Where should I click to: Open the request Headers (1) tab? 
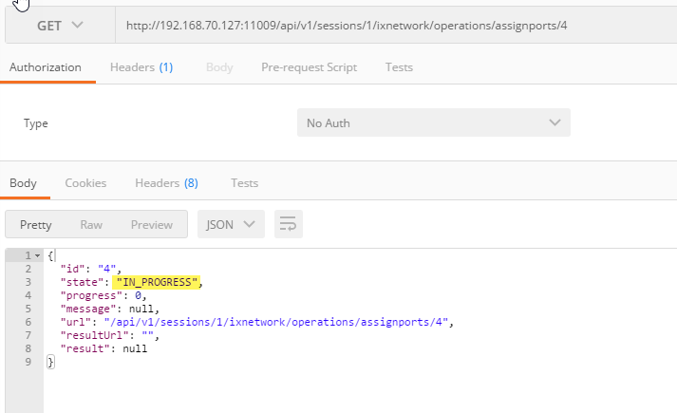pos(141,67)
